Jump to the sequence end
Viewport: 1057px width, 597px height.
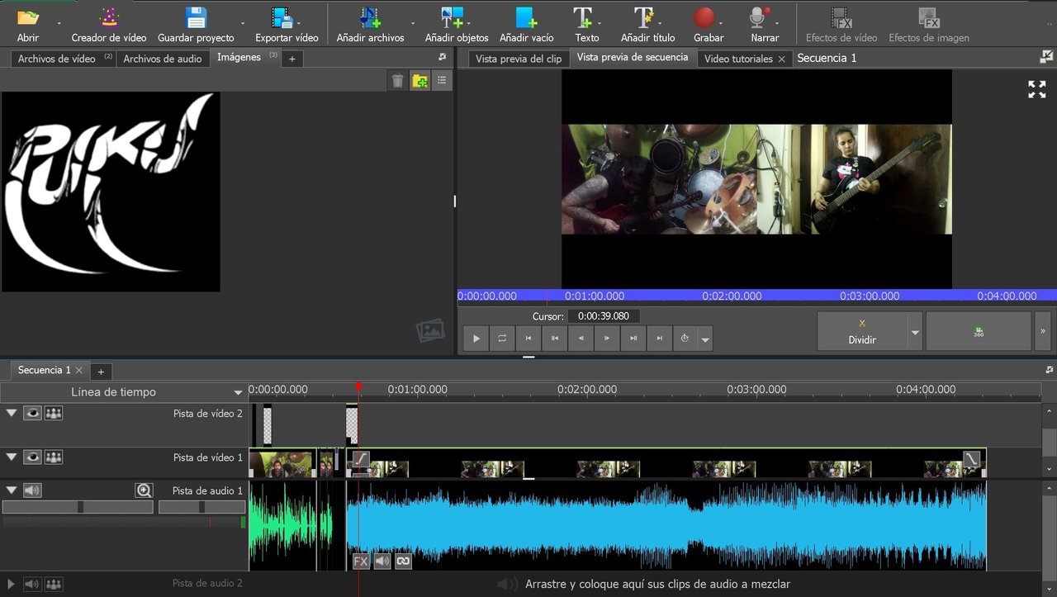(x=659, y=339)
